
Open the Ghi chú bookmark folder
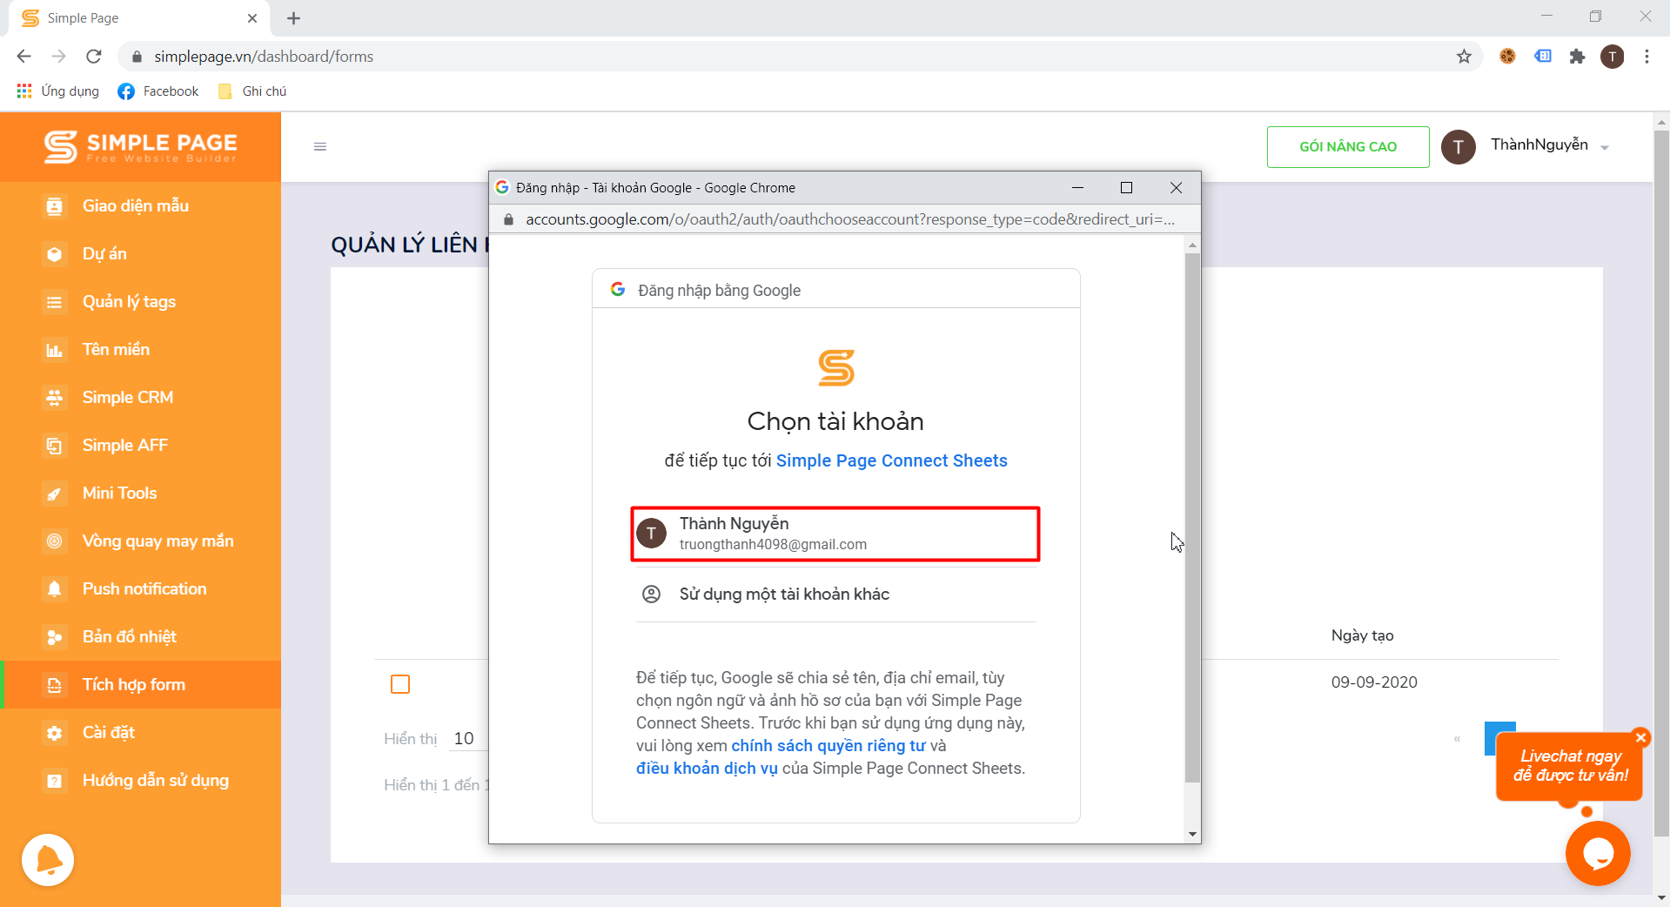point(252,91)
